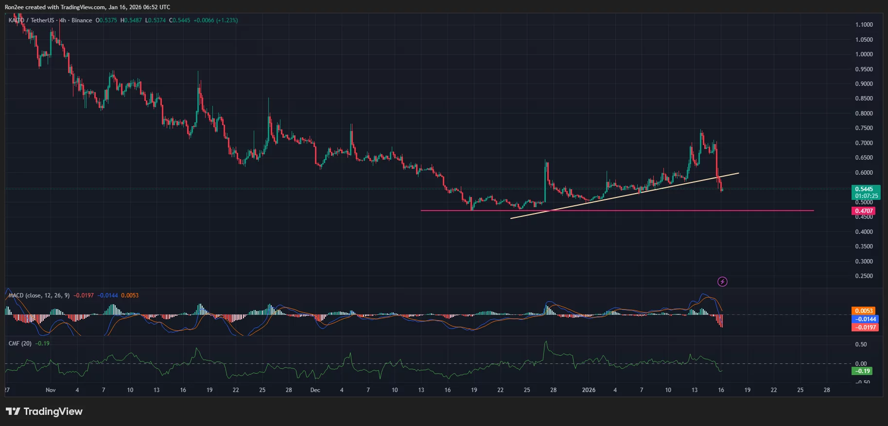Click the 4h interval in the chart title
The height and width of the screenshot is (426, 888).
pyautogui.click(x=63, y=20)
